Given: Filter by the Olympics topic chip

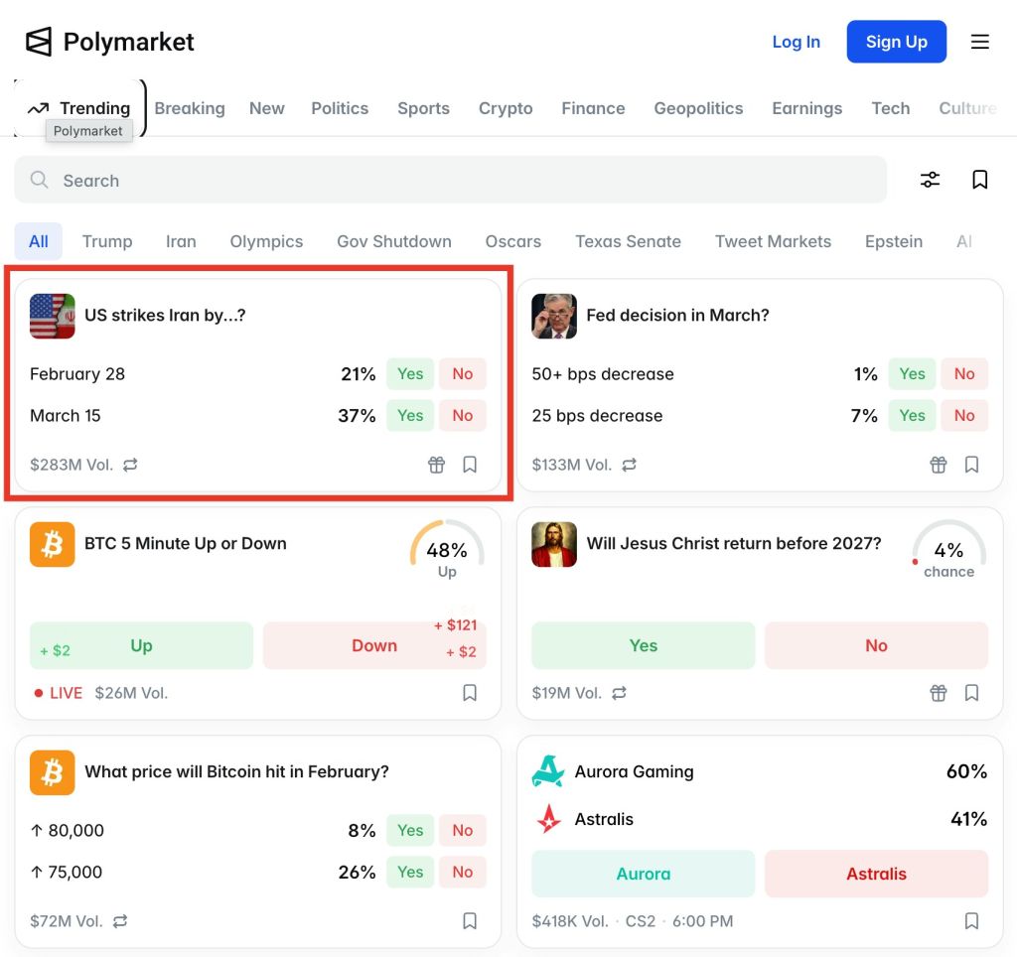Looking at the screenshot, I should point(266,241).
